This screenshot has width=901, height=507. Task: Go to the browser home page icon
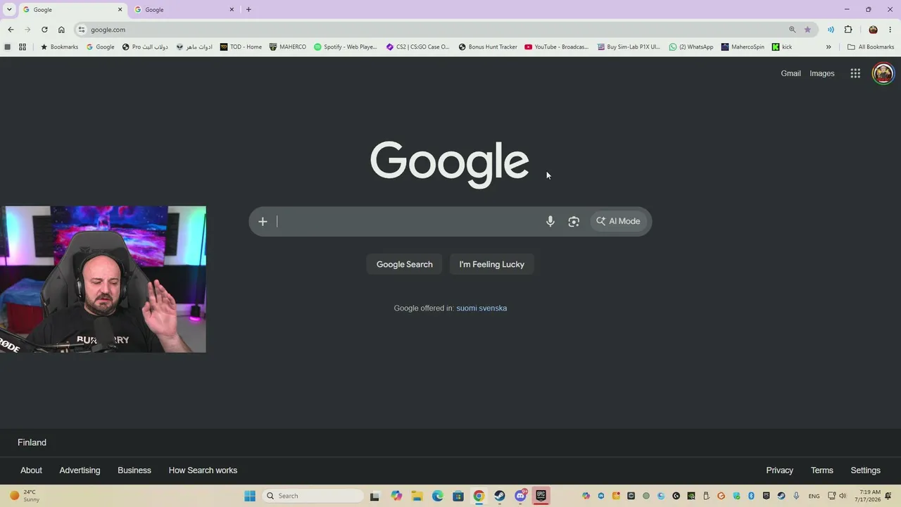point(61,30)
